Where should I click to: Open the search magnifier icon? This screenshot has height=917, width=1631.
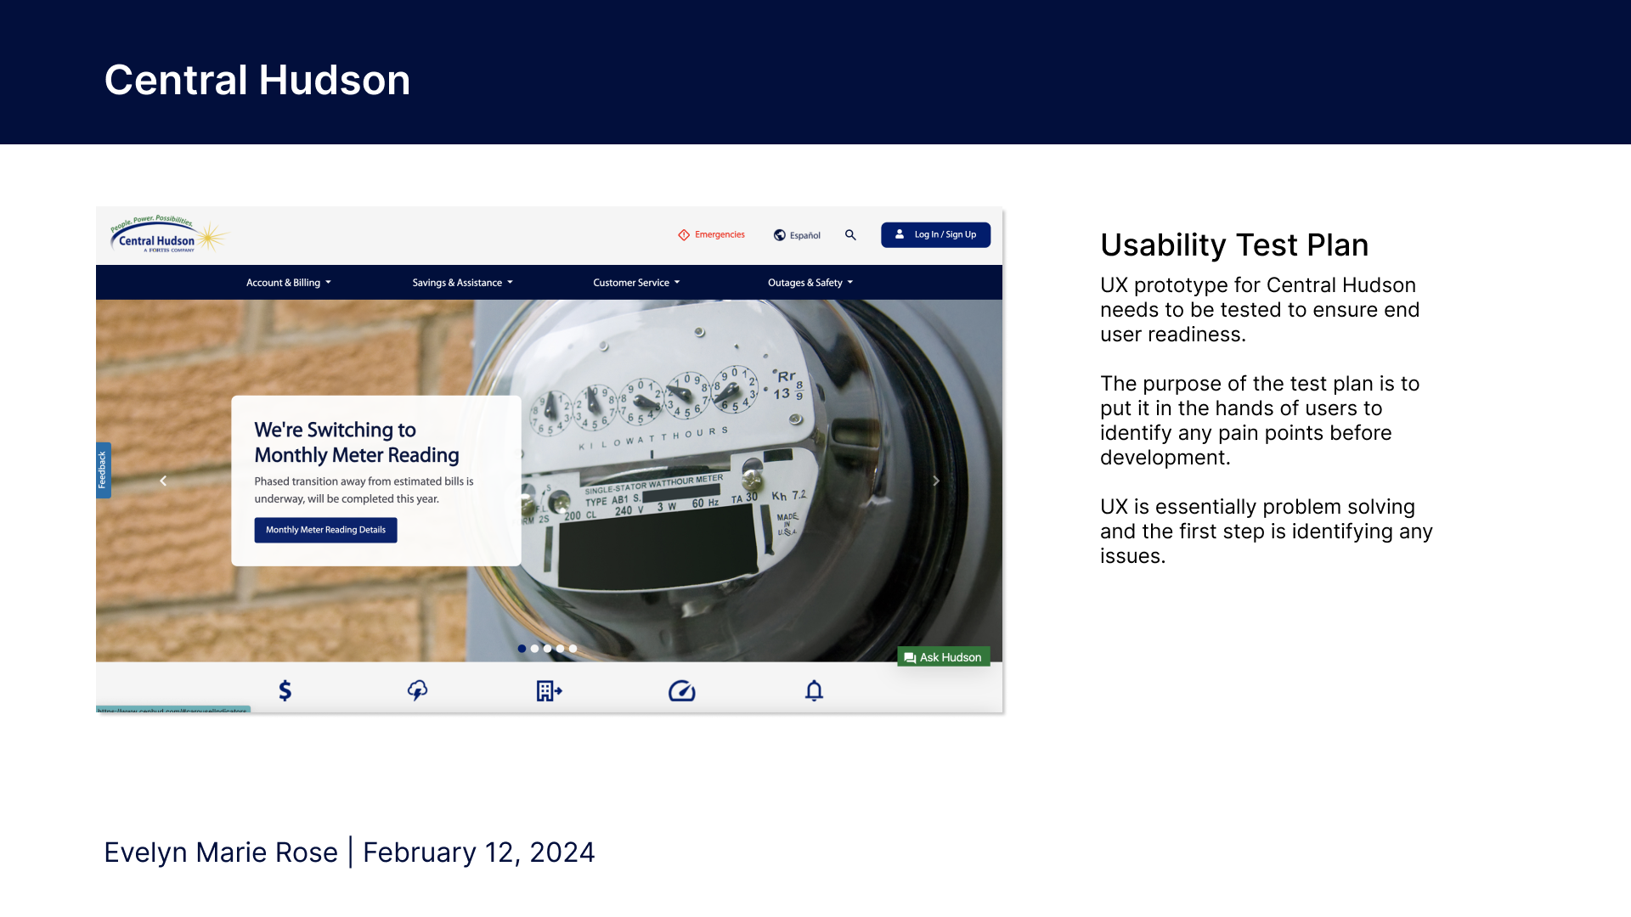coord(850,235)
